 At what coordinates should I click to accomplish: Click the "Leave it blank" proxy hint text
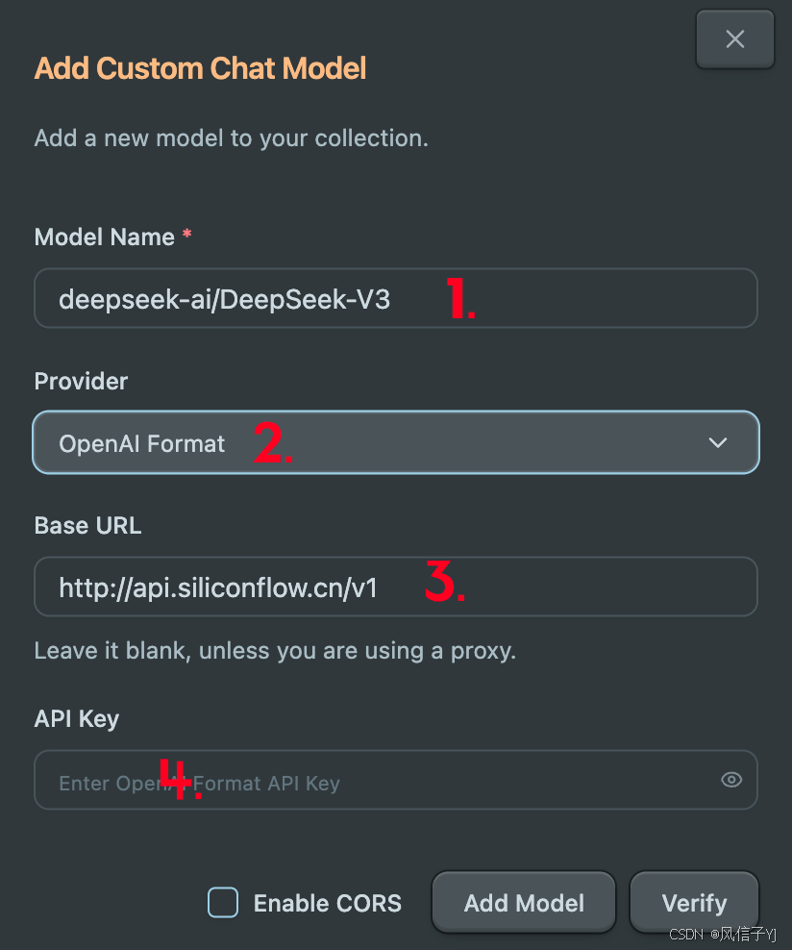pos(275,651)
